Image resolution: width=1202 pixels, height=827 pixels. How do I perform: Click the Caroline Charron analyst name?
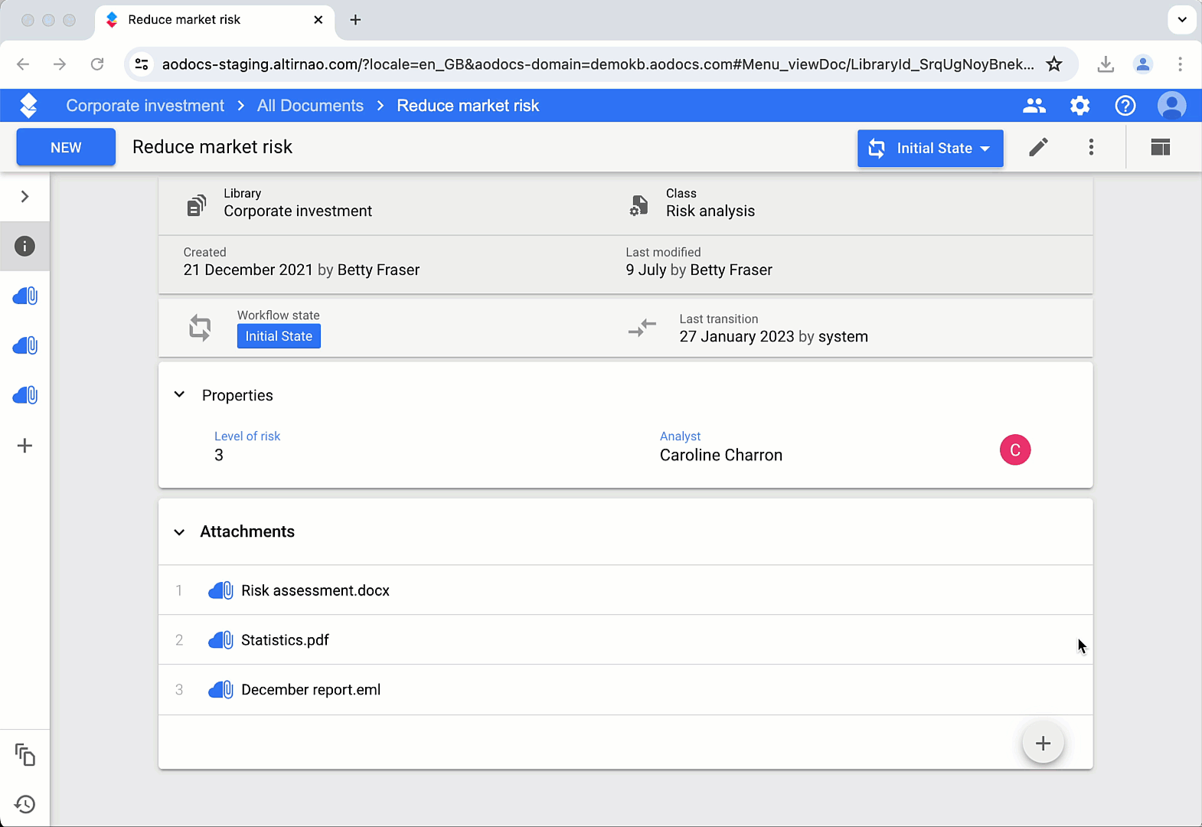(x=721, y=455)
